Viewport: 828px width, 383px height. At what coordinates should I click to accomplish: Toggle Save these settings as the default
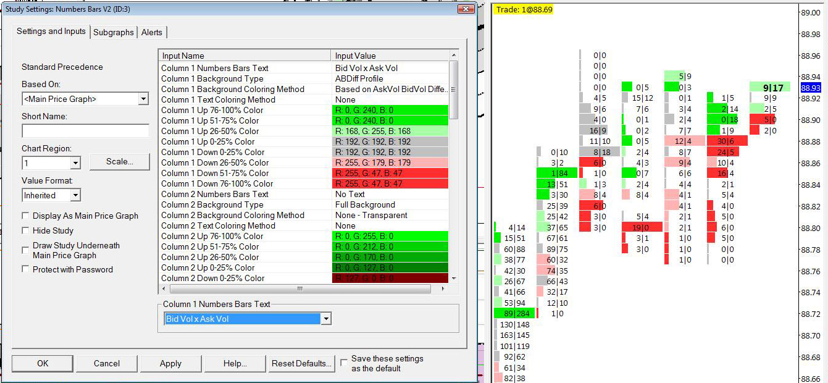(x=344, y=363)
